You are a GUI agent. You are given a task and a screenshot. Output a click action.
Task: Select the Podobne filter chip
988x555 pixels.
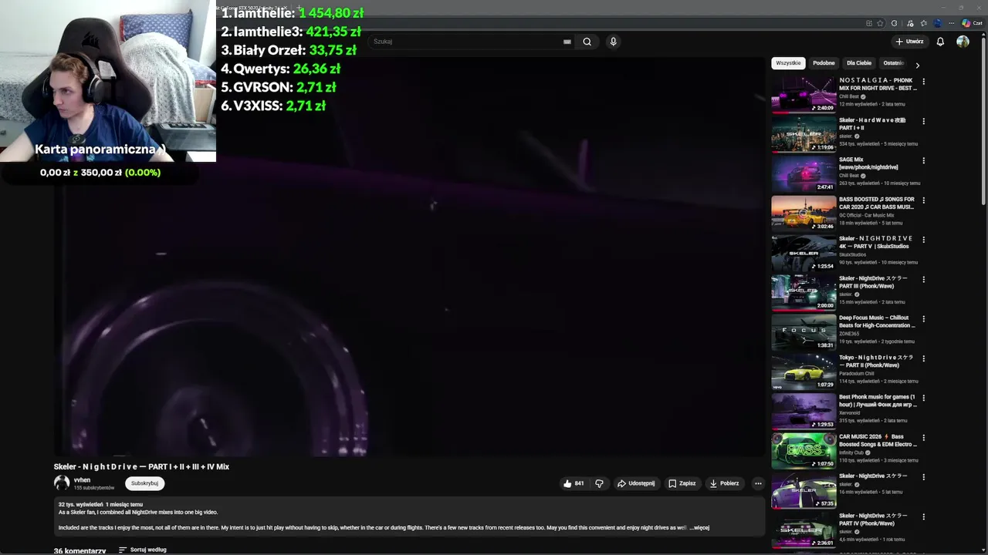[824, 63]
